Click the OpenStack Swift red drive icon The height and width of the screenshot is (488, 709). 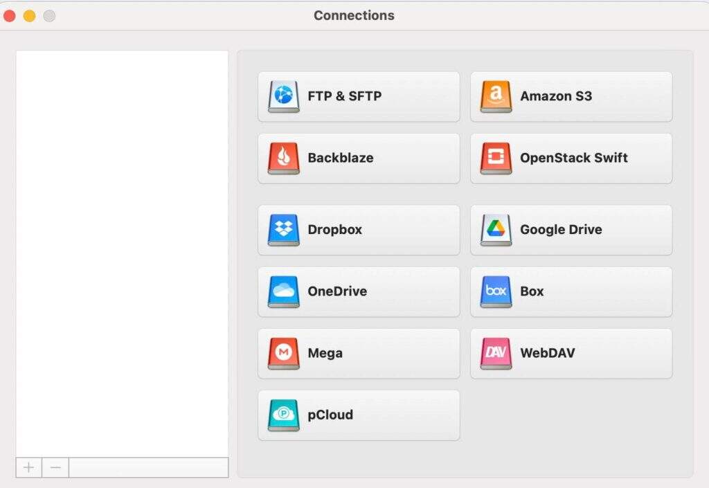pos(496,158)
